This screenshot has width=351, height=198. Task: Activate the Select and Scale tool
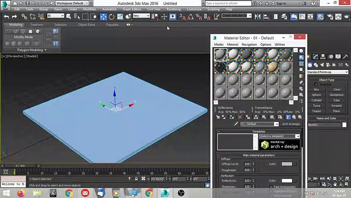[120, 16]
